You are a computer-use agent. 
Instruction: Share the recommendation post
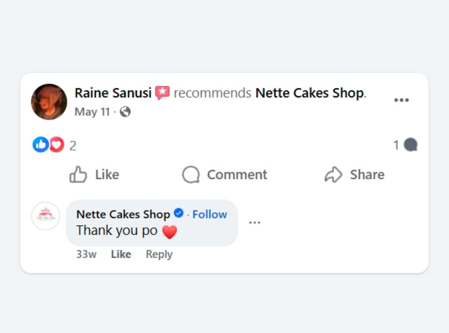355,175
